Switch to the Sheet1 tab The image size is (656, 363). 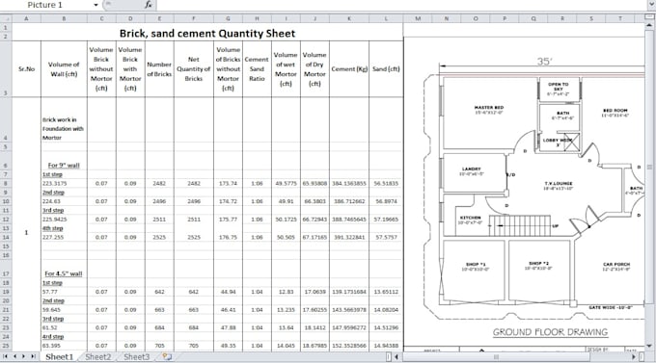59,356
